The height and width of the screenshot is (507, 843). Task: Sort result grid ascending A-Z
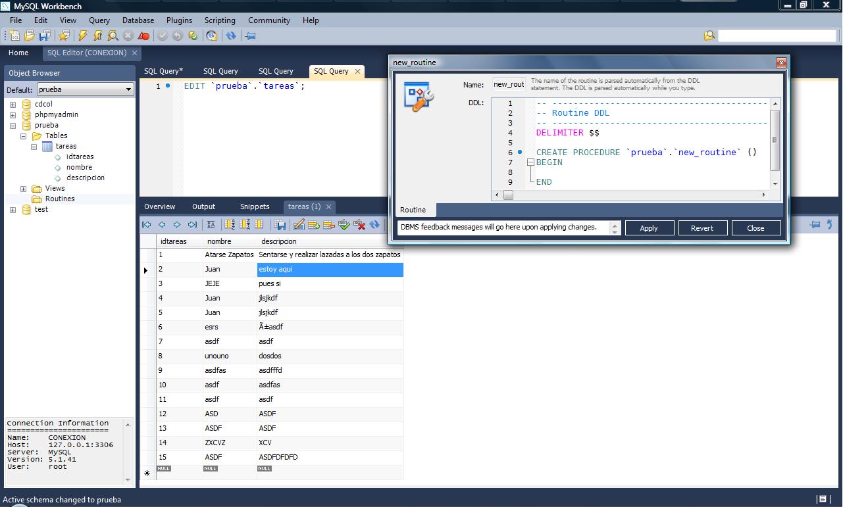coord(230,225)
